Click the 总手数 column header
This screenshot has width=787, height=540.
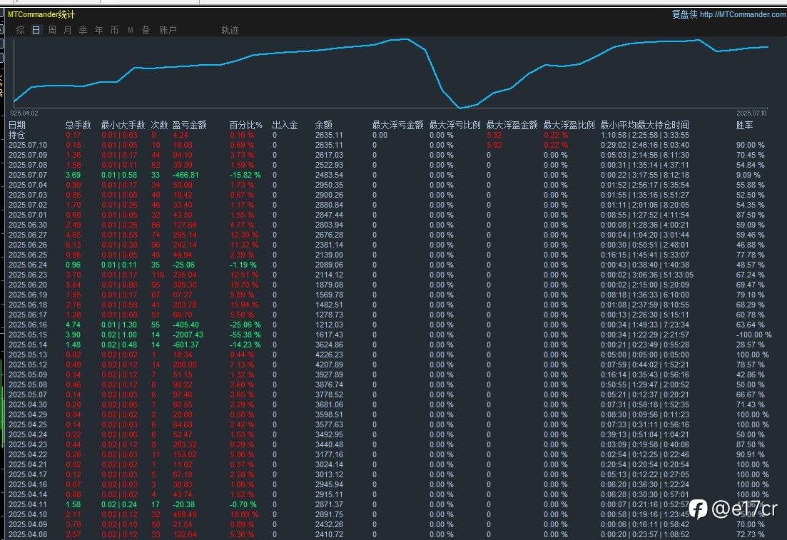[78, 125]
